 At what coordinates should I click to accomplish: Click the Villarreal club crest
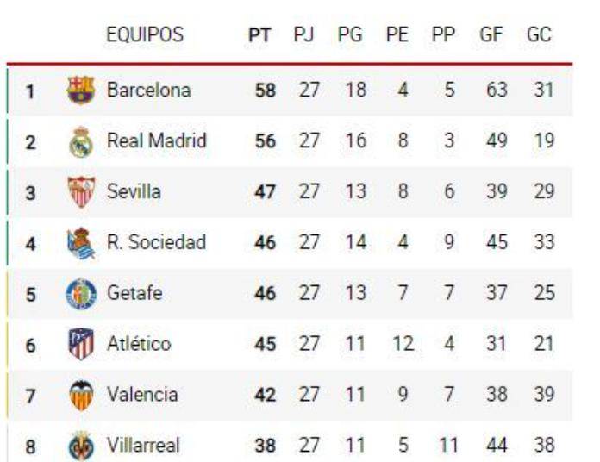pos(80,446)
